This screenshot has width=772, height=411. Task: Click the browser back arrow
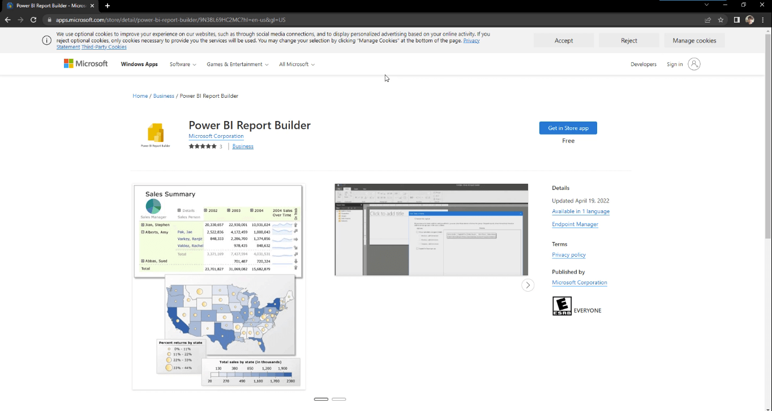(7, 20)
